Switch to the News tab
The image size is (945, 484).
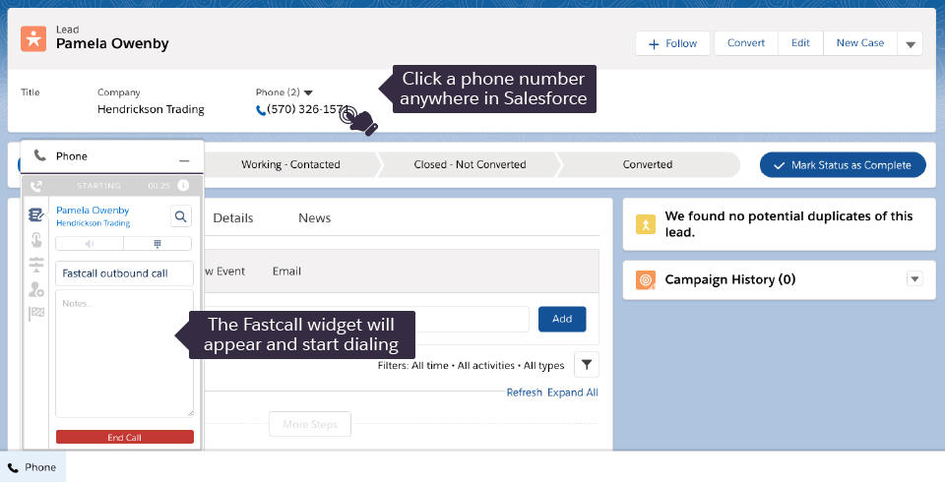pos(315,218)
